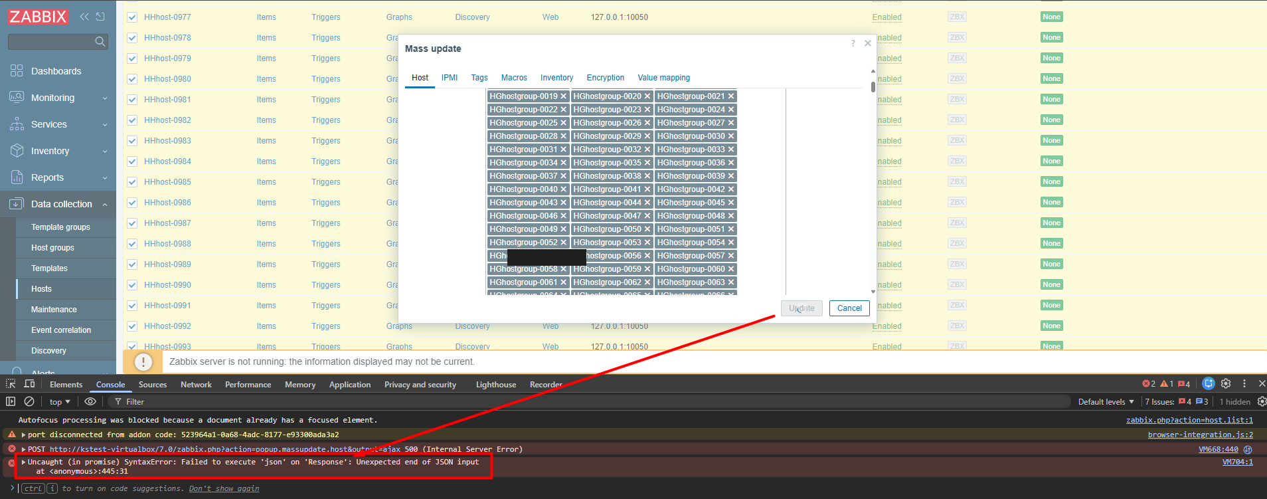Viewport: 1267px width, 499px height.
Task: Toggle the DevTools device toolbar icon
Action: click(x=29, y=384)
